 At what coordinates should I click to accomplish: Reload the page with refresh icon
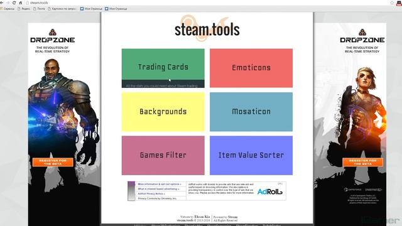[x=14, y=3]
